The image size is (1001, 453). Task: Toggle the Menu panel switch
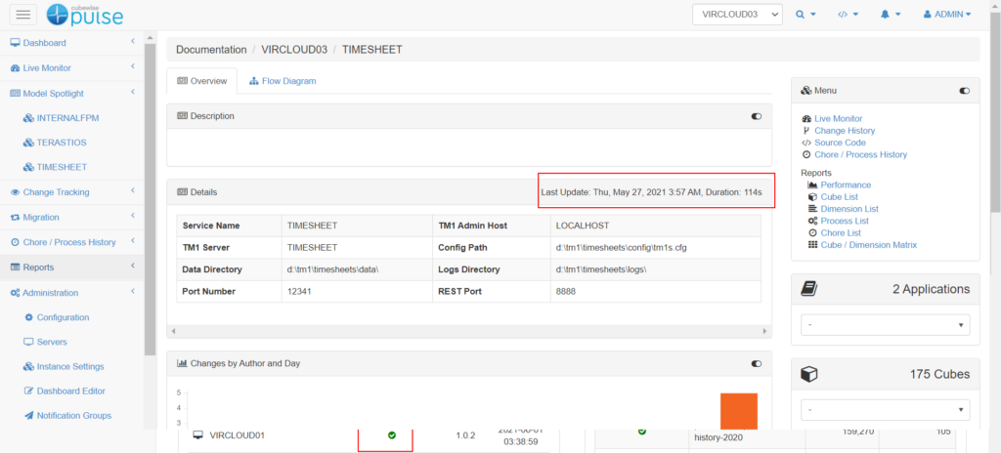click(964, 91)
